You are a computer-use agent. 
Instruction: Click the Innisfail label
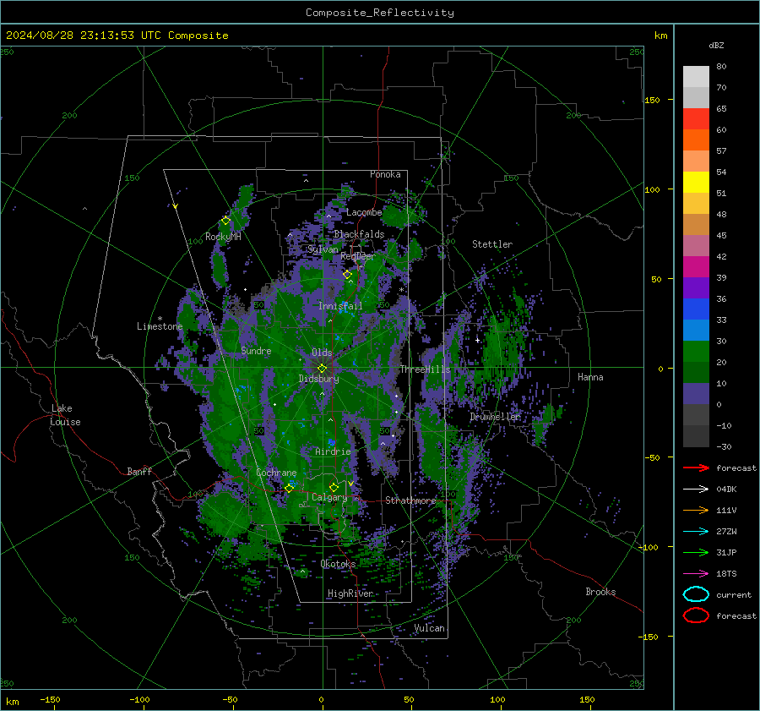click(x=340, y=306)
